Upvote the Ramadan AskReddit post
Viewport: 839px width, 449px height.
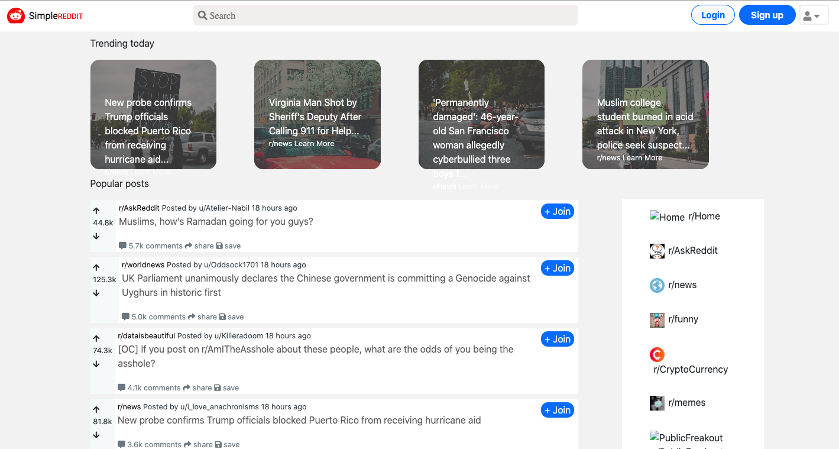(96, 211)
